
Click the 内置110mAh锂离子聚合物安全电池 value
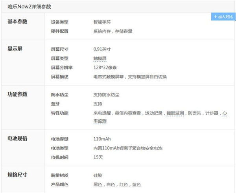click(128, 148)
